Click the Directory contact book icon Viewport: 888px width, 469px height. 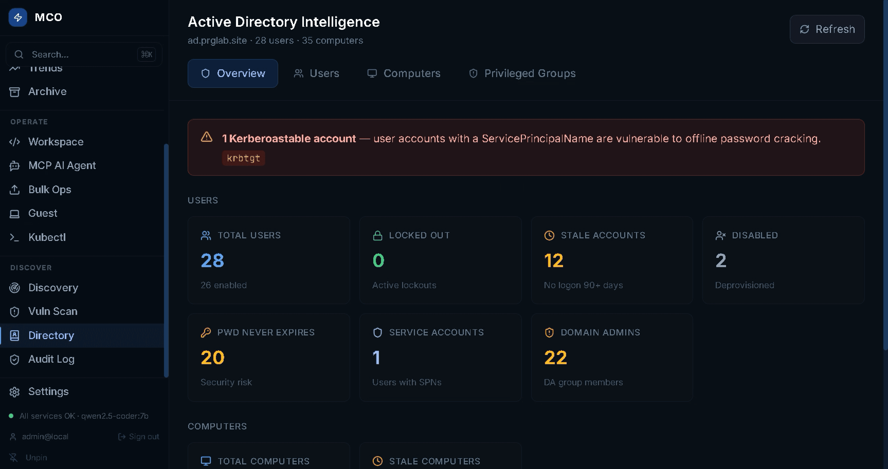(14, 336)
